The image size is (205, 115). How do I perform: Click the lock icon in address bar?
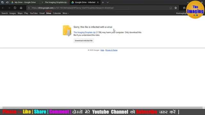click(x=29, y=8)
